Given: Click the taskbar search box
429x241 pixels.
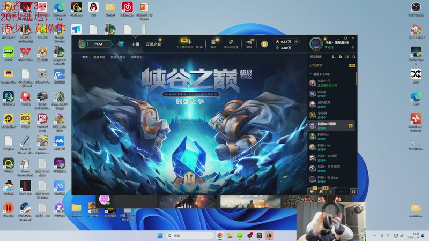Looking at the screenshot, I should click(190, 236).
